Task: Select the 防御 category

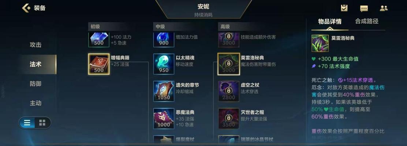Action: (x=36, y=84)
